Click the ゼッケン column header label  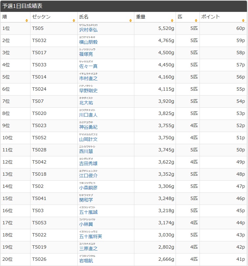click(x=41, y=17)
